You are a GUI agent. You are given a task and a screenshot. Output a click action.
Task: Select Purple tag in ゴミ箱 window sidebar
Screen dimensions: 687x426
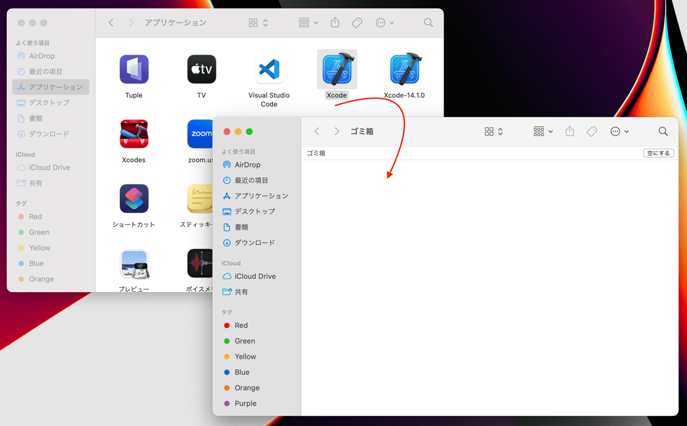(258, 403)
